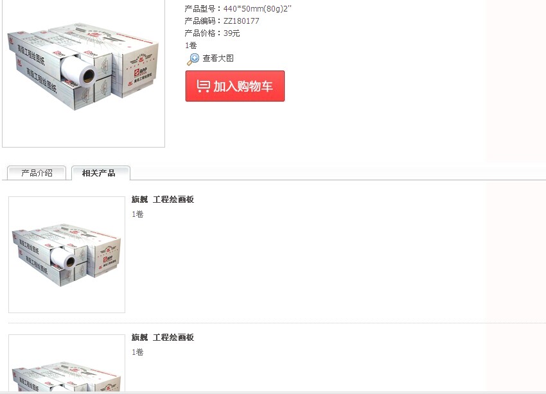Open the 查看大图 enlarge image link
This screenshot has height=394, width=546.
218,58
